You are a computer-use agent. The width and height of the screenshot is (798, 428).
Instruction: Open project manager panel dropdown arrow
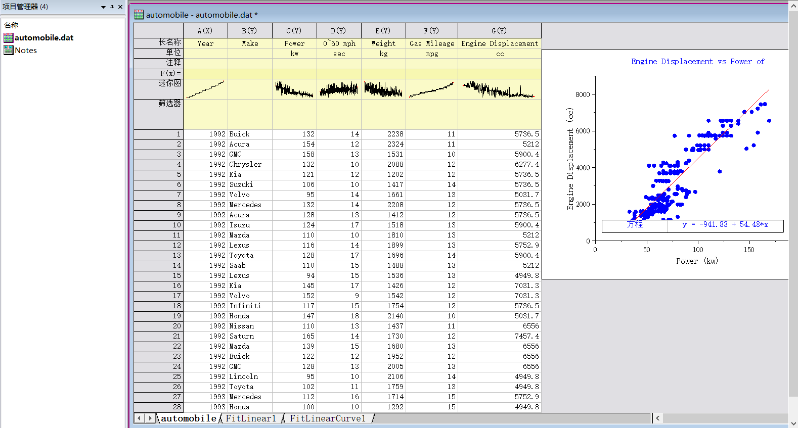click(x=103, y=7)
